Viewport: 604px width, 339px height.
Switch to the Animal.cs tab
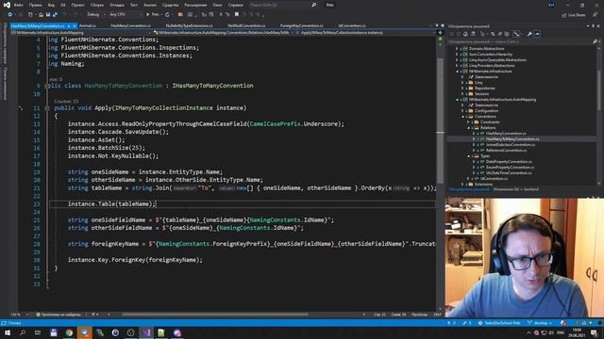point(88,25)
